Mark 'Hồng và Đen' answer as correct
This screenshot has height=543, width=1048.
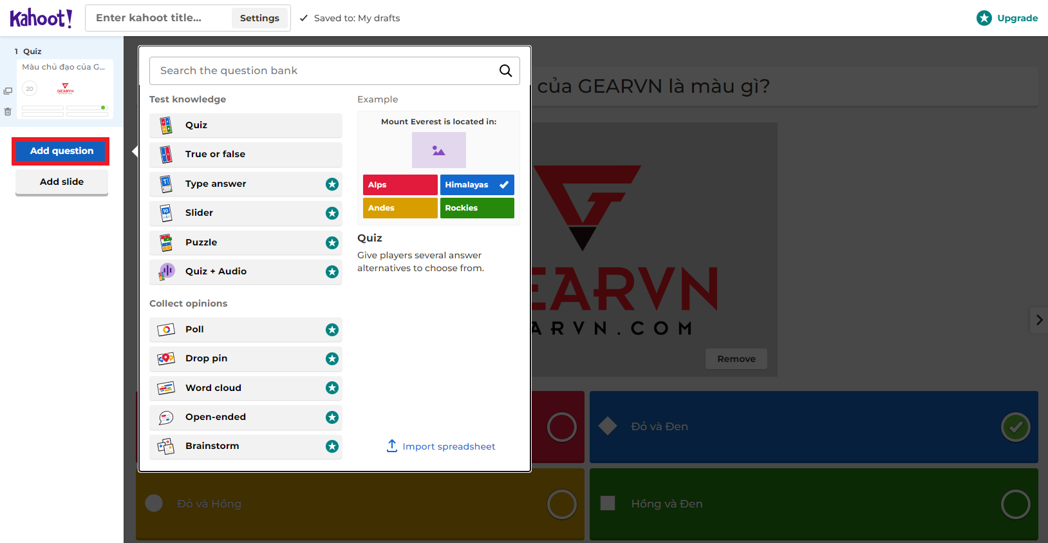(x=1016, y=504)
